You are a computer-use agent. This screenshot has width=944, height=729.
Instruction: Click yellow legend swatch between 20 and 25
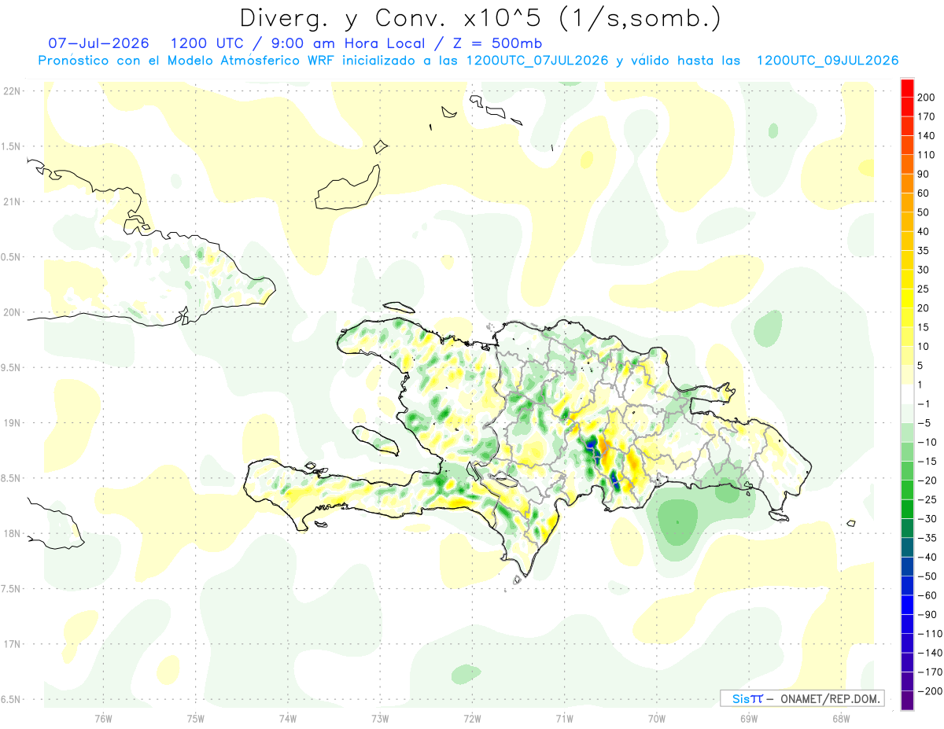point(907,299)
